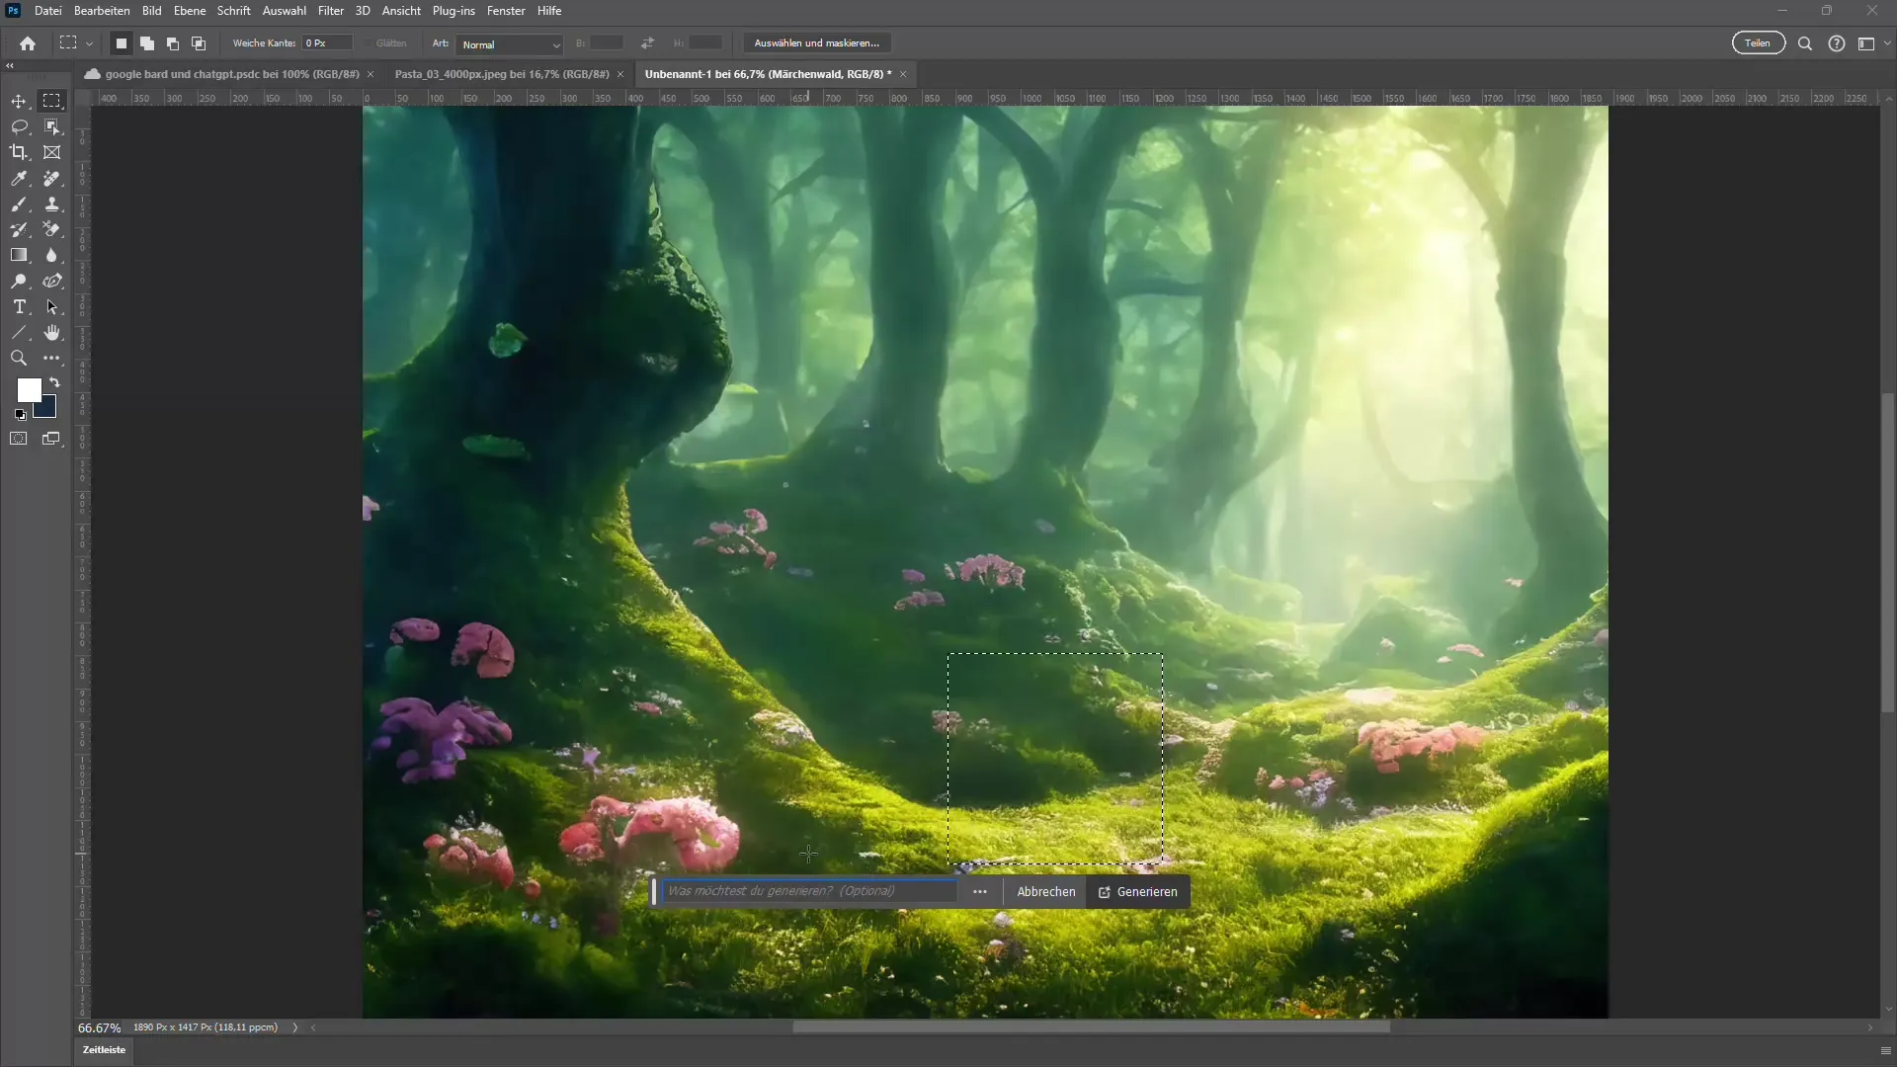The width and height of the screenshot is (1897, 1067).
Task: Select the Gradient tool
Action: pyautogui.click(x=19, y=255)
